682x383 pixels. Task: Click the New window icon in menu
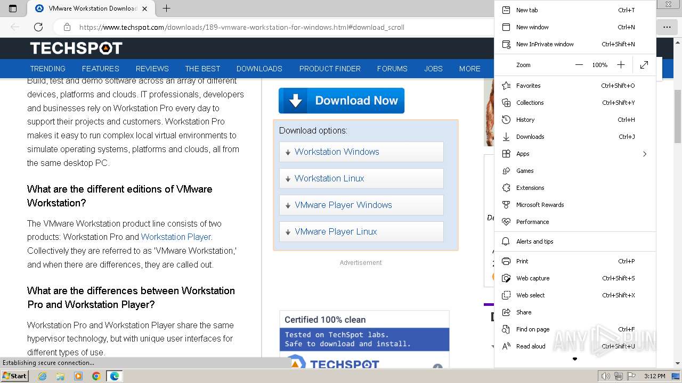506,27
